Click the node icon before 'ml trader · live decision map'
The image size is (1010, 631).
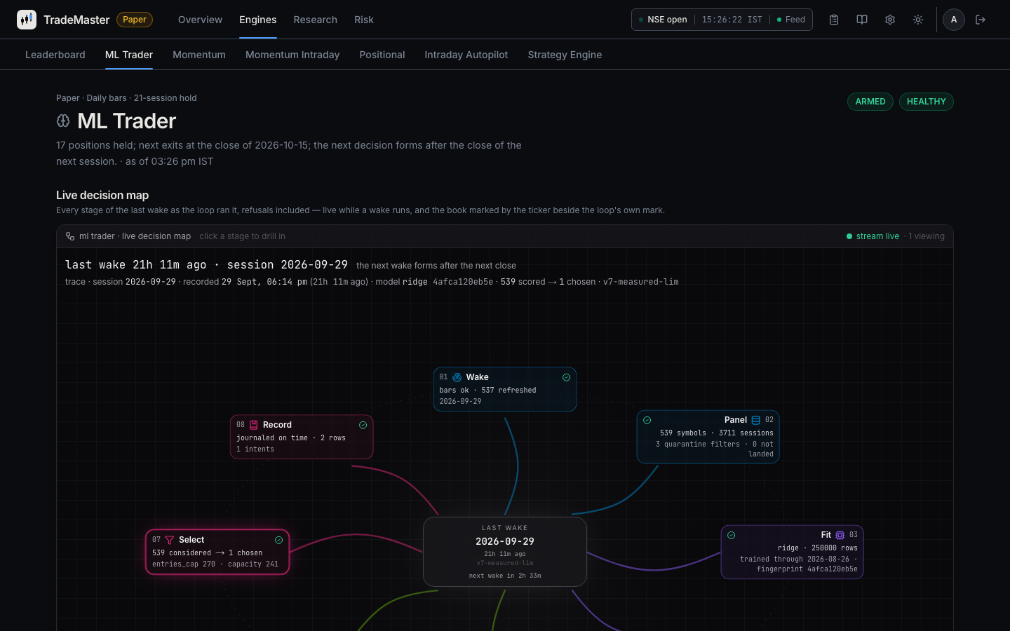click(70, 236)
